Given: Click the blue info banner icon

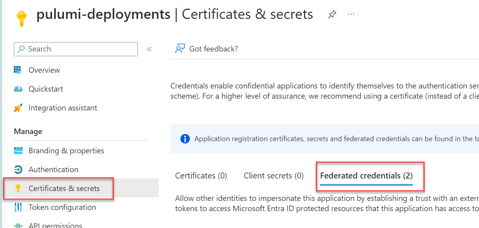Looking at the screenshot, I should coord(185,139).
